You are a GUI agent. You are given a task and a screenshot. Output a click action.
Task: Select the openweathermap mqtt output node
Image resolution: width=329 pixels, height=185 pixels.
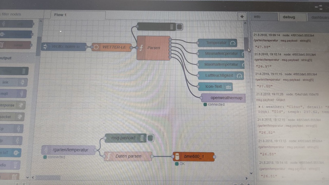223,98
